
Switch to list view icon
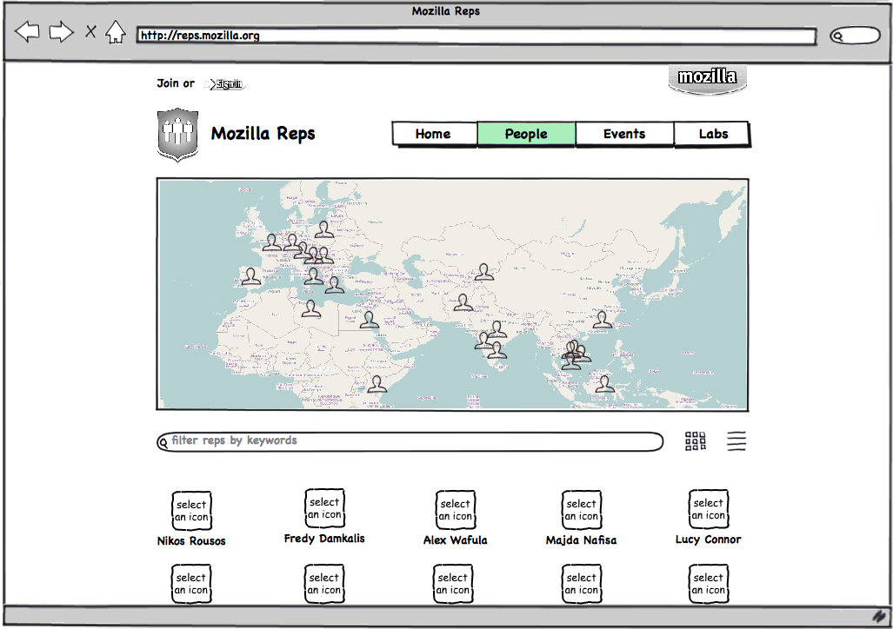tap(736, 441)
